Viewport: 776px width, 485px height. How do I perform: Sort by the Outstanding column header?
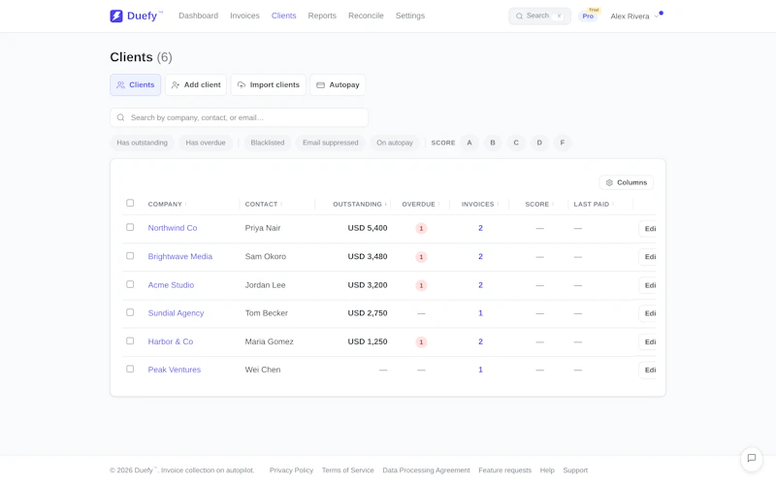360,204
